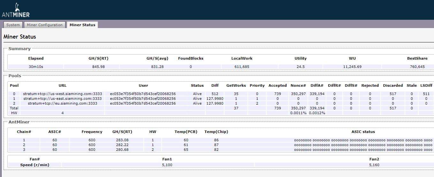
Task: Click the chain 1 GH/S(RT) value 283.08
Action: (122, 140)
